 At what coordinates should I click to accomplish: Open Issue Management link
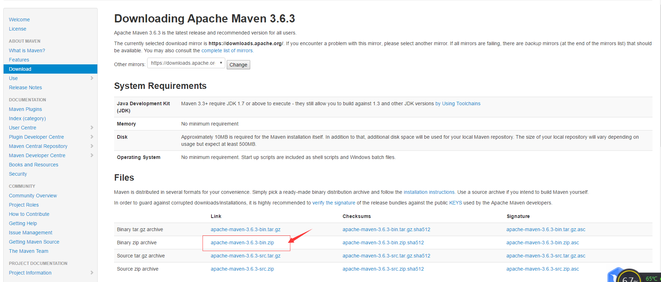point(31,233)
